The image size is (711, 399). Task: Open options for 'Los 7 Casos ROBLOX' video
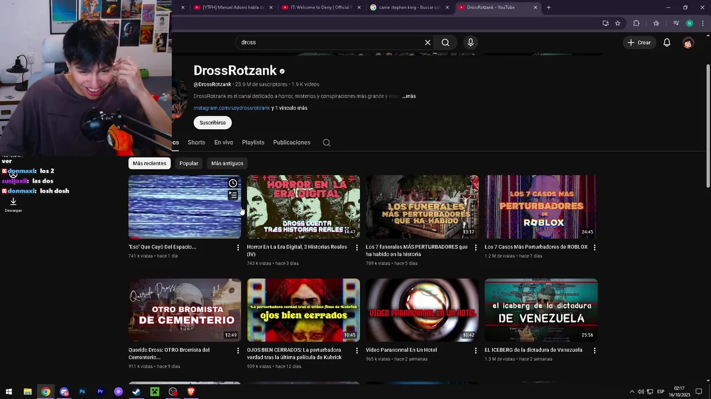point(594,247)
